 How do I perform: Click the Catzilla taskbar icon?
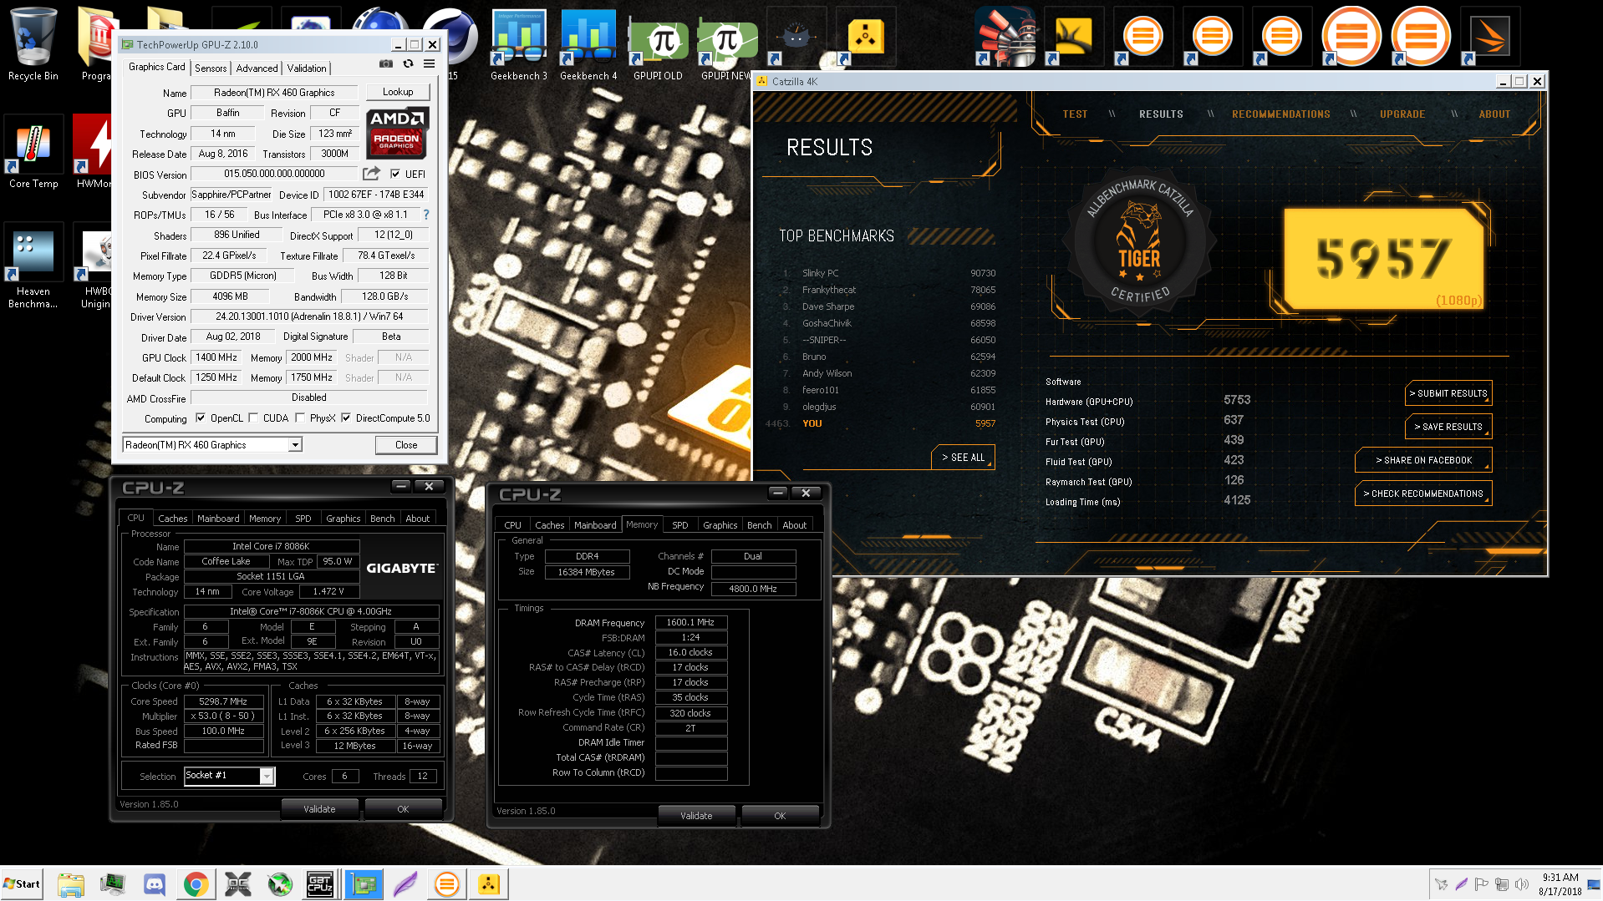click(x=488, y=883)
